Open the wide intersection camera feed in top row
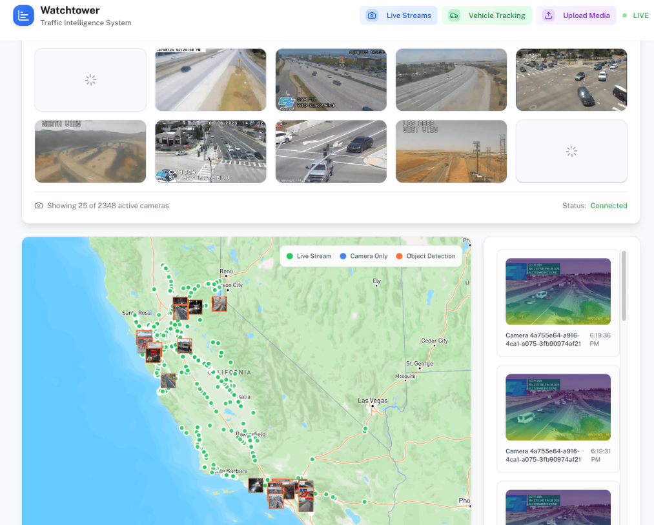654x525 pixels. click(571, 79)
